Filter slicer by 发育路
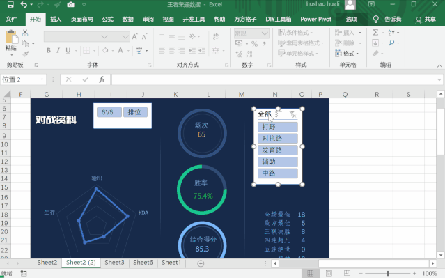445x278 pixels. [278, 150]
